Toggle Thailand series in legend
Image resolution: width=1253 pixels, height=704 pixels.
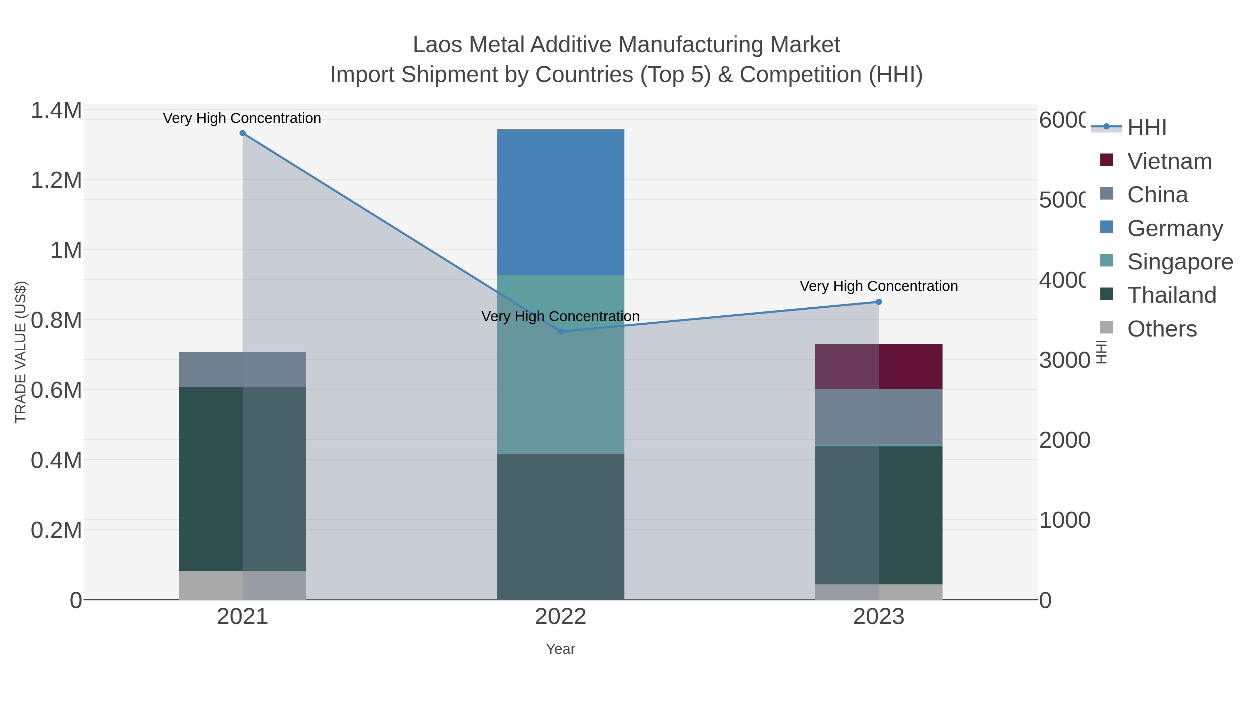click(1158, 295)
